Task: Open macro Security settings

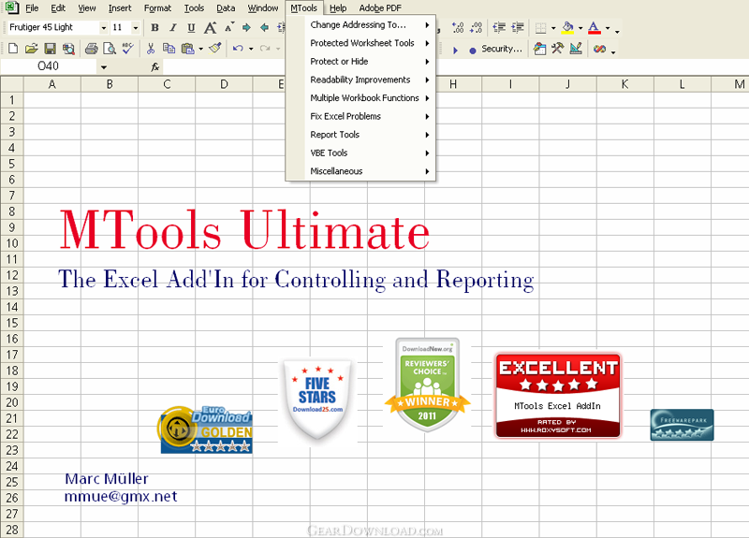Action: pyautogui.click(x=502, y=49)
